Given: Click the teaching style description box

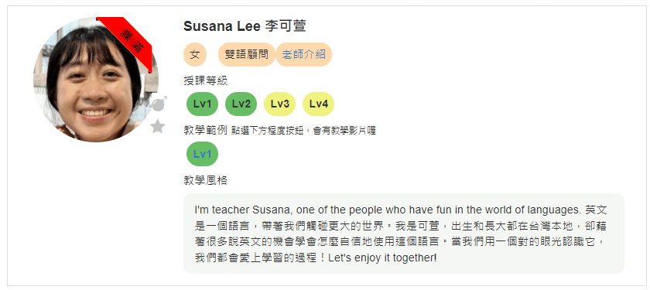Looking at the screenshot, I should pos(404,234).
